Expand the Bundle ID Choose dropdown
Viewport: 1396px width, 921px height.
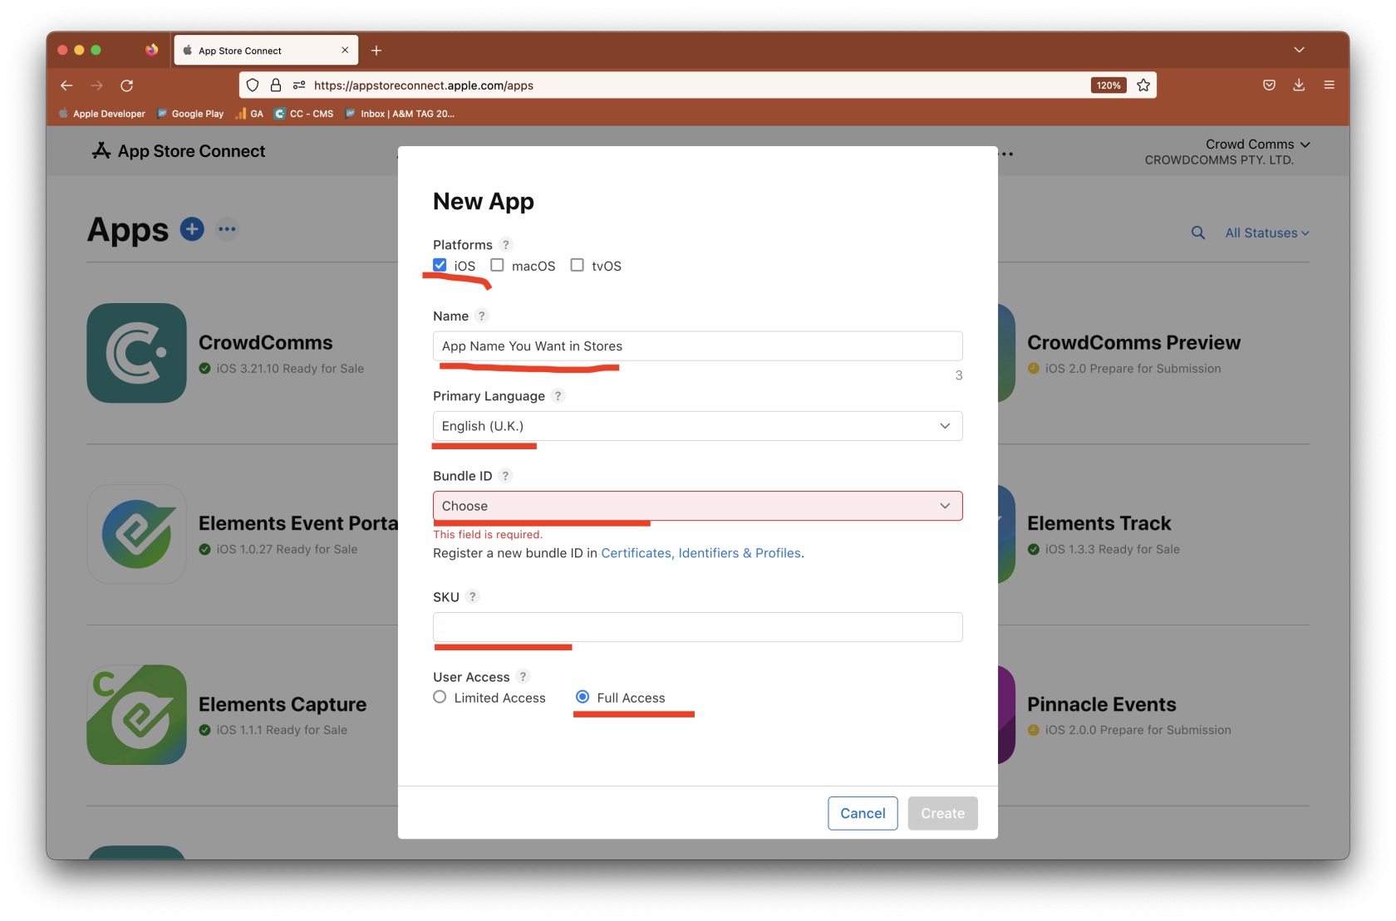pyautogui.click(x=697, y=507)
